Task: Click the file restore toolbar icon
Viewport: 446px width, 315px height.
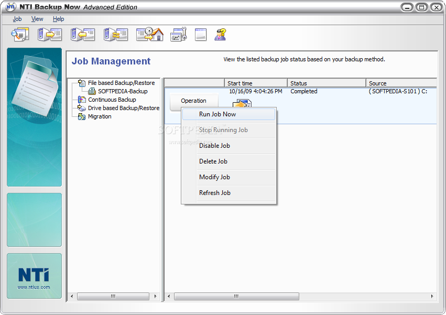Action: [x=83, y=35]
